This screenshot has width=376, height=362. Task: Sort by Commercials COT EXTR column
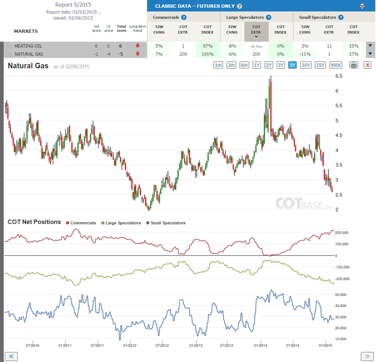(x=183, y=29)
